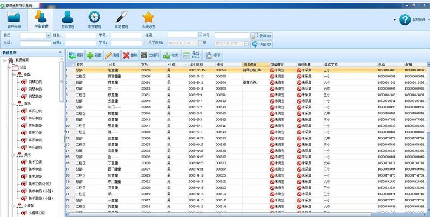Click the 卡号 filter input field
Viewport: 430px width, 217px height.
[x=232, y=36]
